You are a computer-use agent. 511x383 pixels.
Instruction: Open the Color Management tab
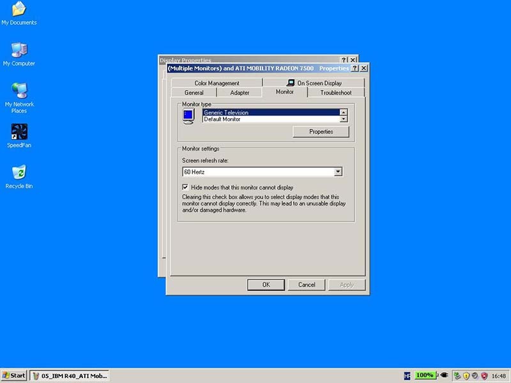217,83
